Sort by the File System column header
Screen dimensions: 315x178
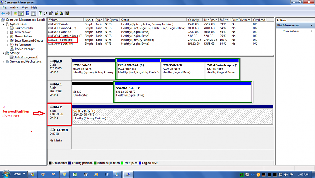111,20
